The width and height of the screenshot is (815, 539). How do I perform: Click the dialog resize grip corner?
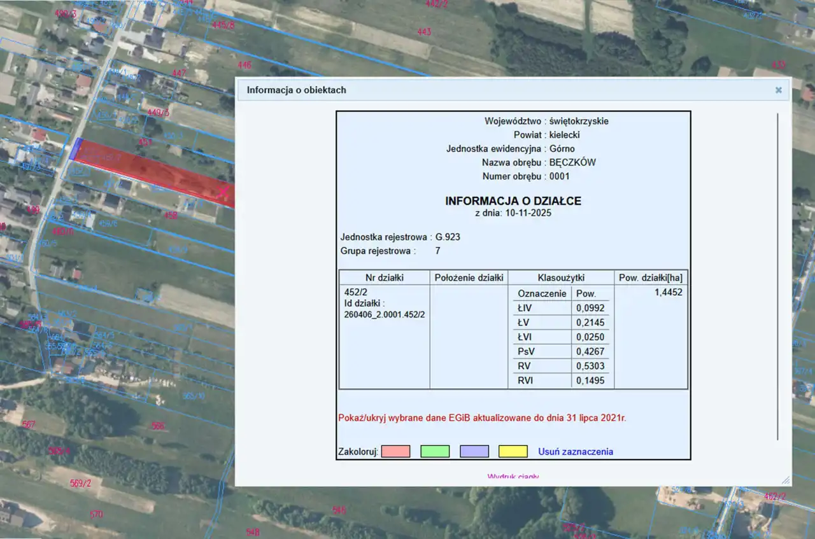[785, 480]
